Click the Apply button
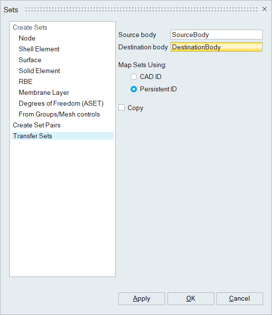 pyautogui.click(x=141, y=299)
